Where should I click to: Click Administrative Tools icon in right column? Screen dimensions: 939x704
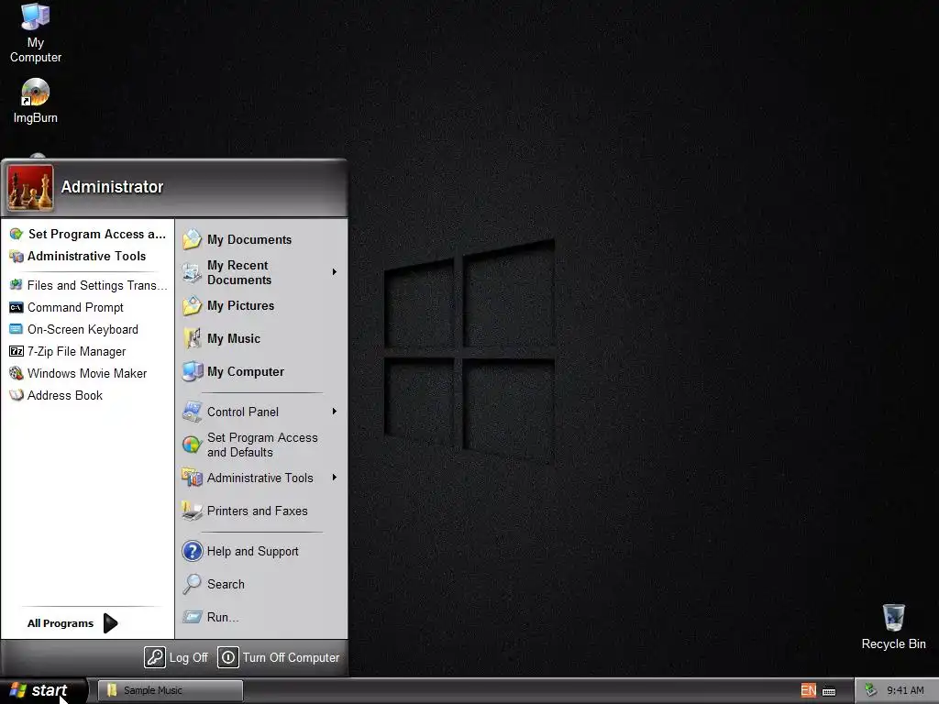pyautogui.click(x=193, y=478)
